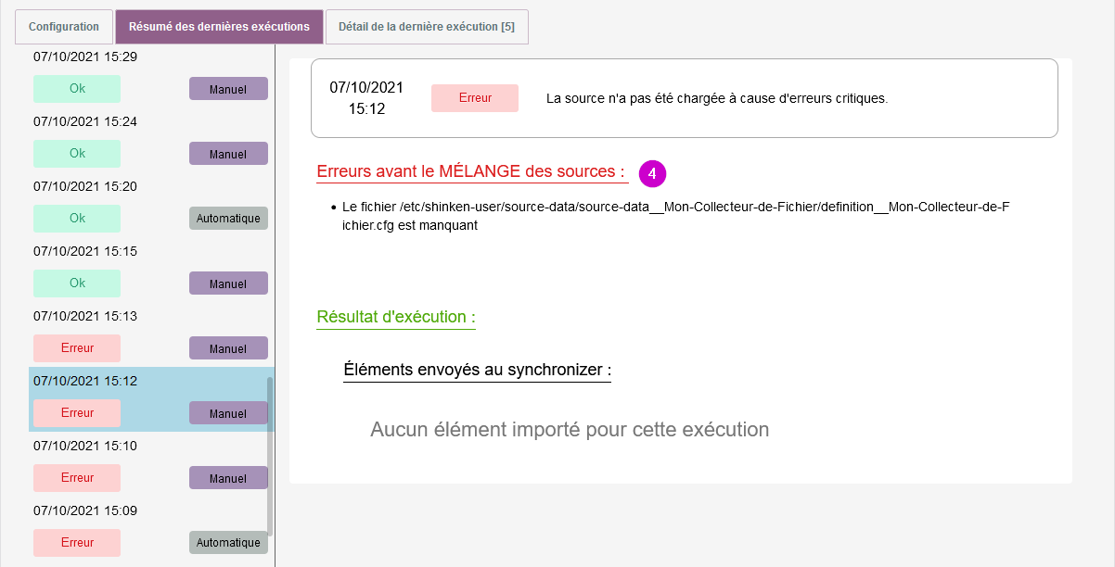Screen dimensions: 1115x567
Task: Click the Résultat d'exécution heading
Action: 396,317
